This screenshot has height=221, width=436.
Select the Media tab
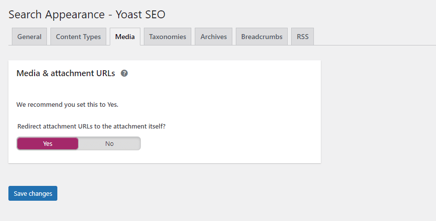(x=125, y=37)
